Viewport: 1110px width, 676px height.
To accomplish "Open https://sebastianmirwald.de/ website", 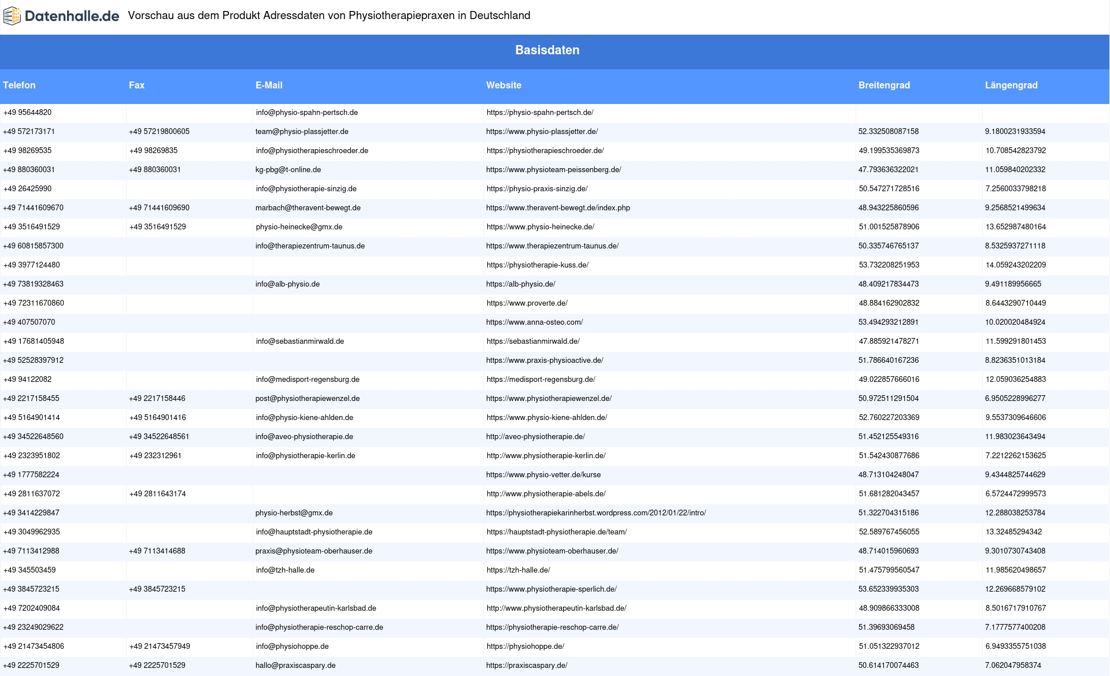I will coord(533,341).
